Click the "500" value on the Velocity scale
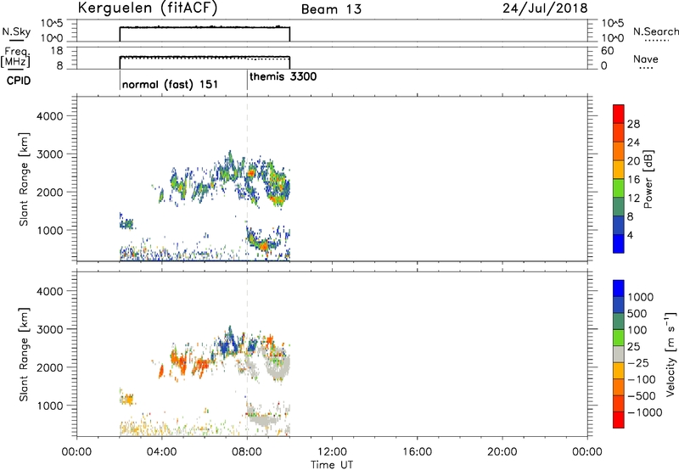Screen dimensions: 679x470 pyautogui.click(x=637, y=313)
